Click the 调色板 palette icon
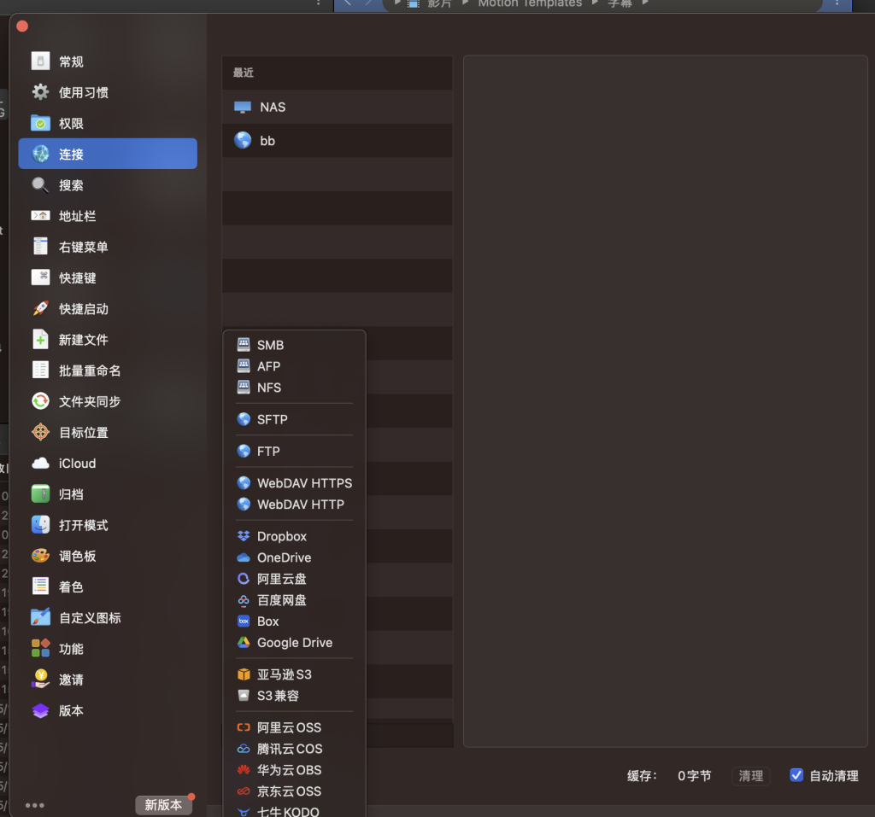Image resolution: width=875 pixels, height=817 pixels. click(x=40, y=556)
